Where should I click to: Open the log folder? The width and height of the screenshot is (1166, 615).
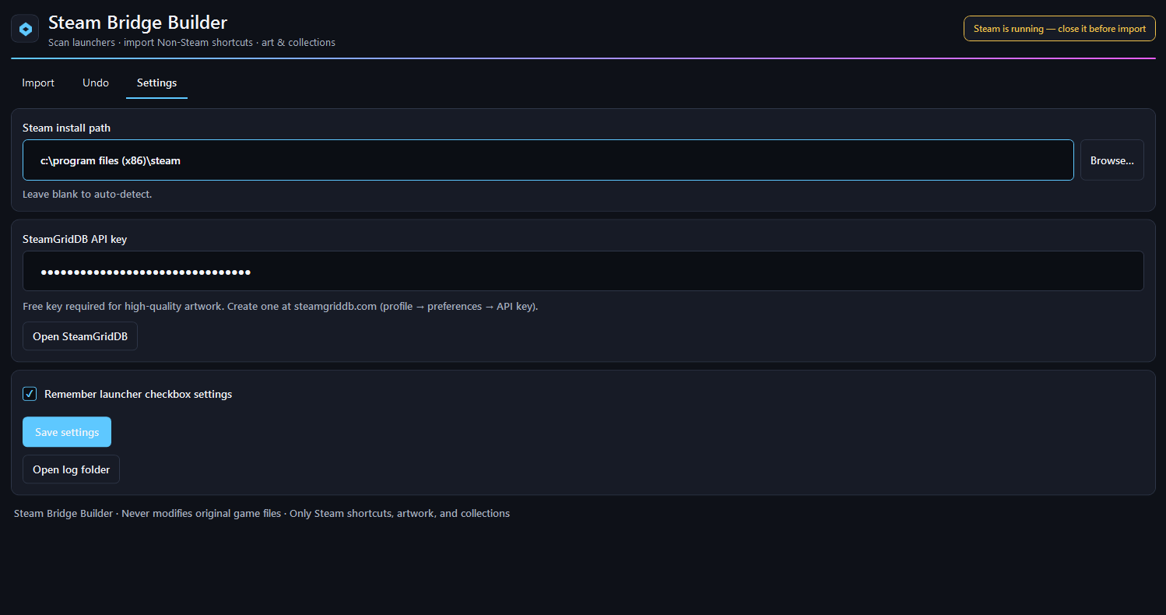[71, 469]
